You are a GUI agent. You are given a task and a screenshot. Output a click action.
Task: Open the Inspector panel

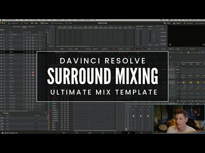point(200,23)
